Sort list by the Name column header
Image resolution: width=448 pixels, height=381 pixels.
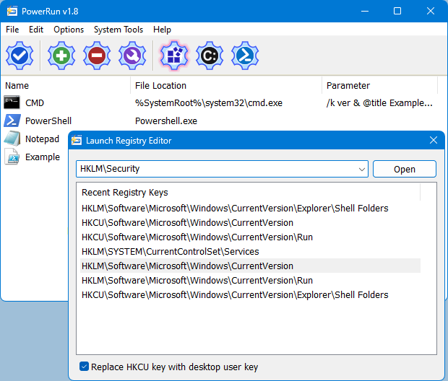point(65,85)
